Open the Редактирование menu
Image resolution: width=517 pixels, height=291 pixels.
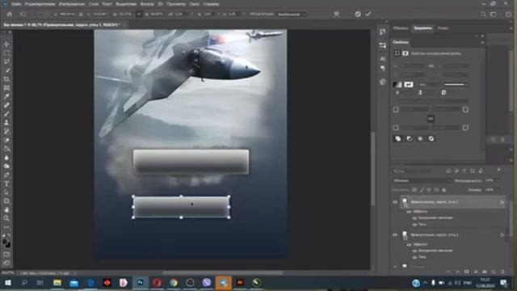(x=40, y=4)
